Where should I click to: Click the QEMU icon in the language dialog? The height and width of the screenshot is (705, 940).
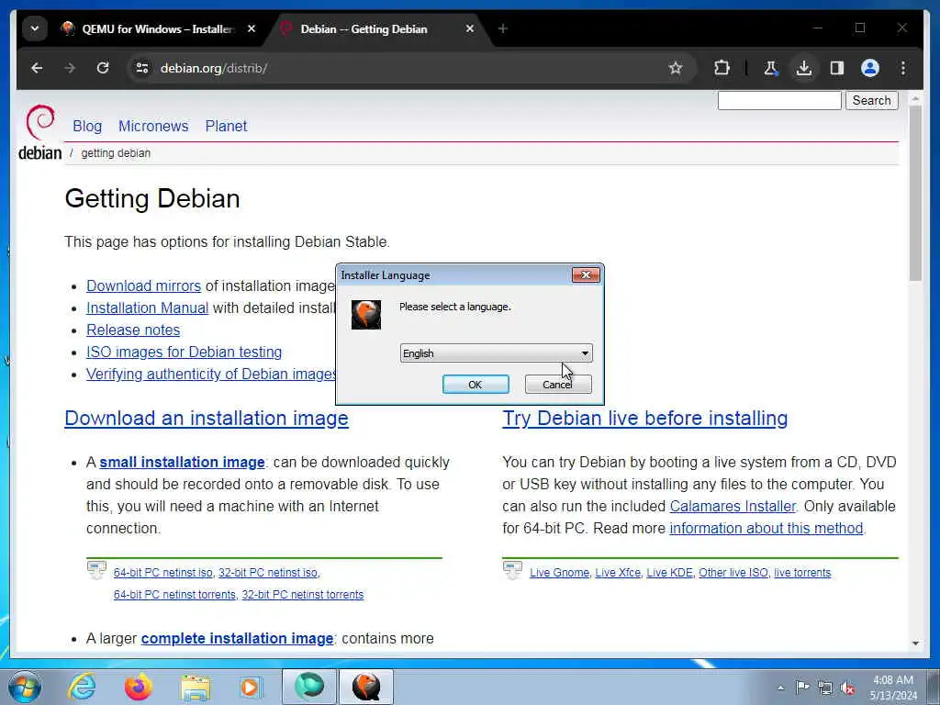point(365,315)
